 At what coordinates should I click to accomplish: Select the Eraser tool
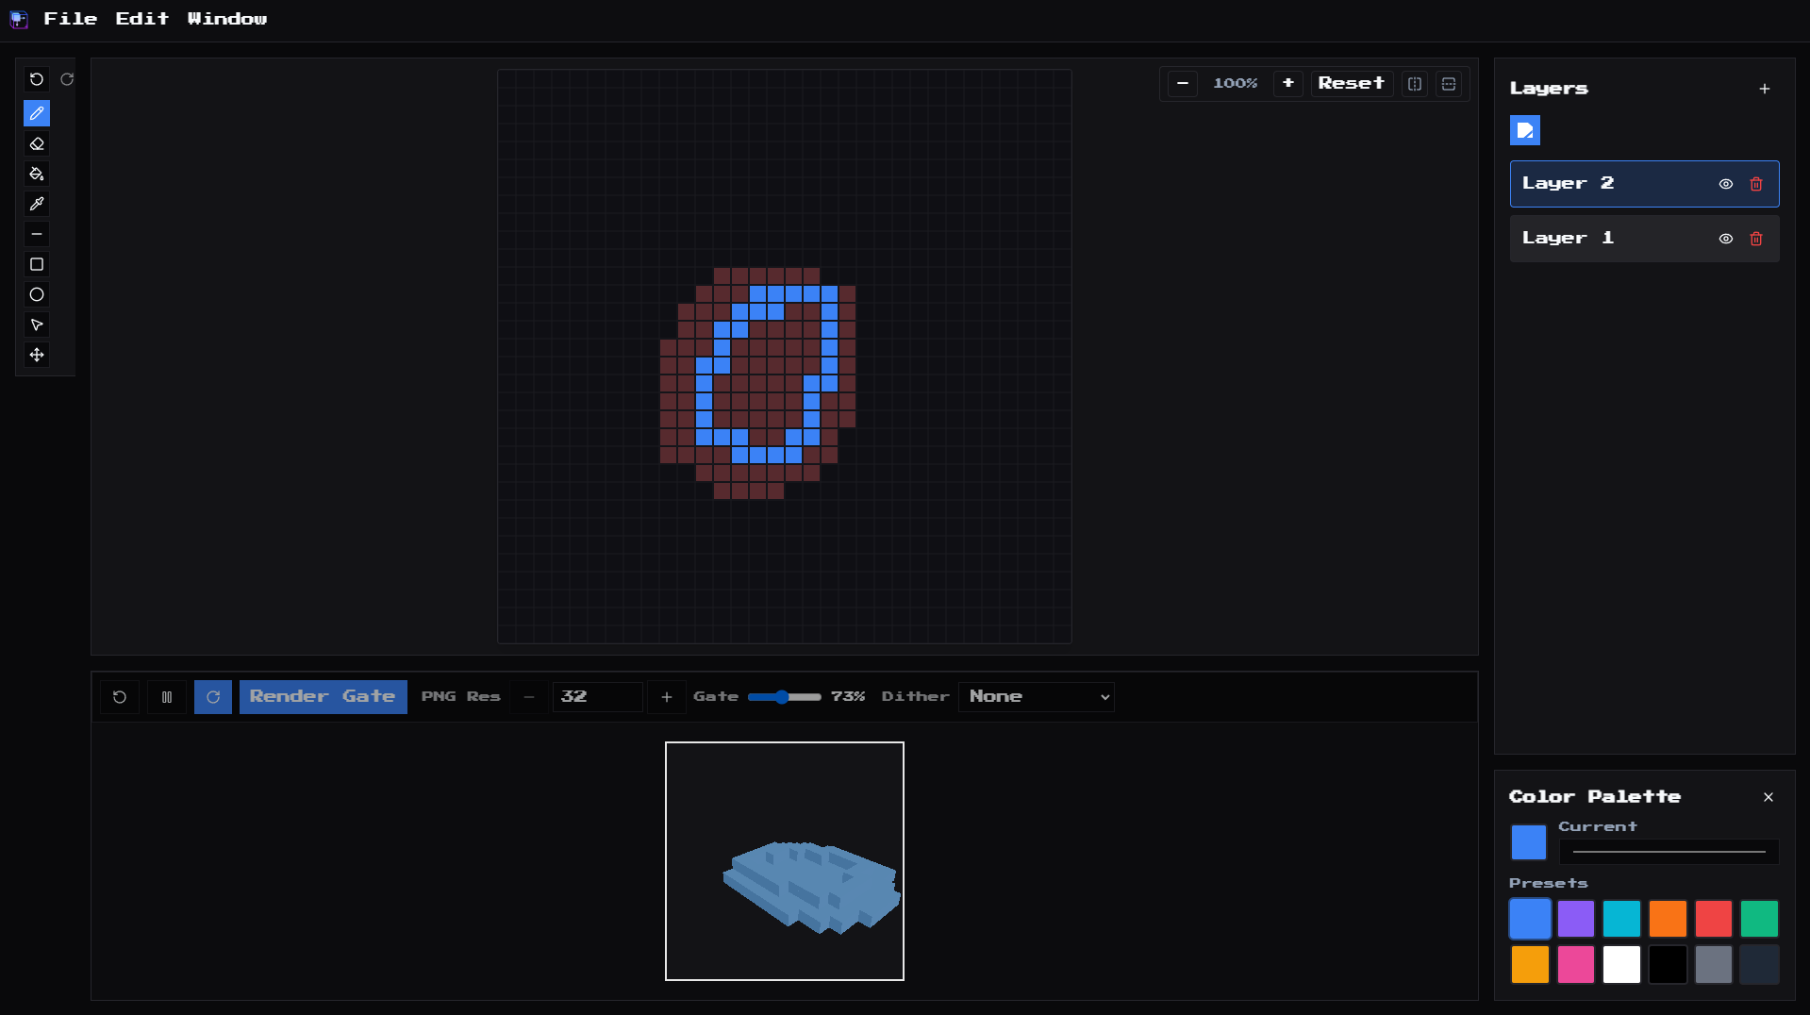coord(37,143)
